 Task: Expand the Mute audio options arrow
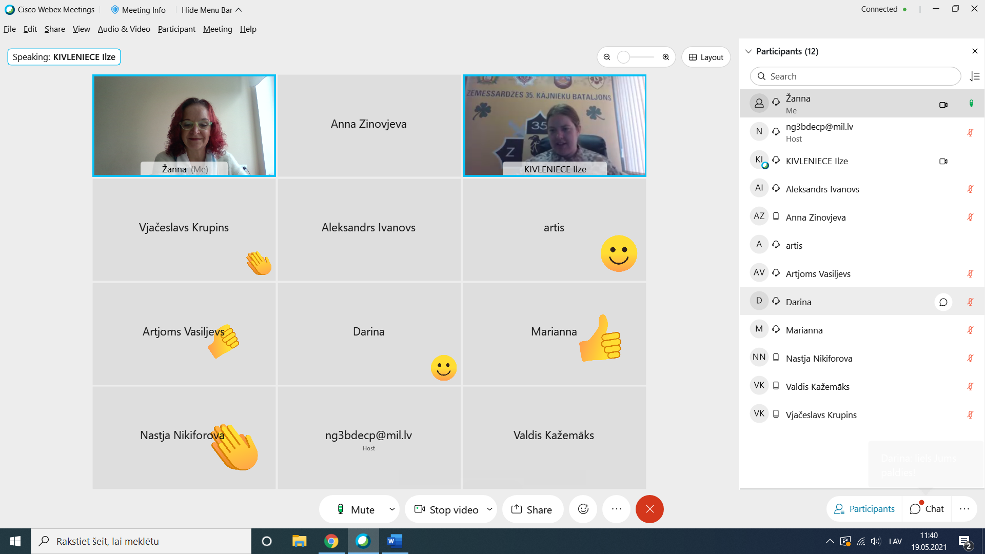tap(392, 509)
